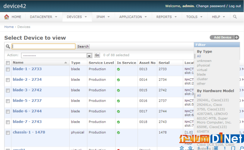Filter type by virtual
Image resolution: width=244 pixels, height=150 pixels.
pos(202,70)
